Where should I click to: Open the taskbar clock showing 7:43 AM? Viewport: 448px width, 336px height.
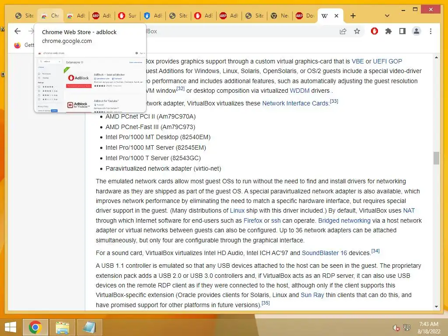point(429,327)
